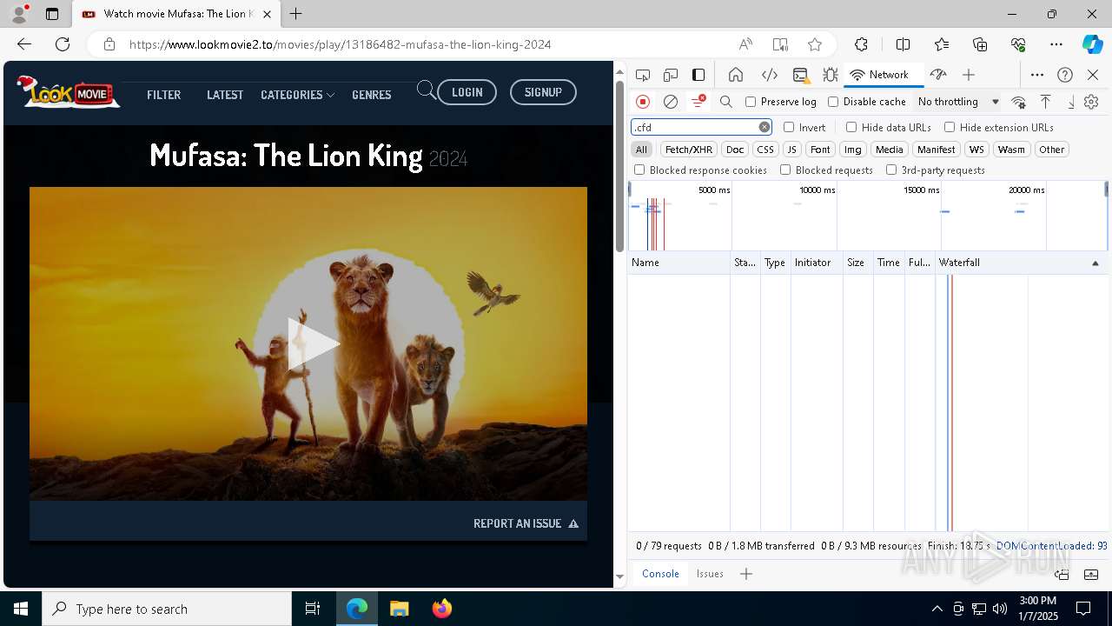Enable 3rd-party requests checkbox
Image resolution: width=1112 pixels, height=626 pixels.
point(891,170)
